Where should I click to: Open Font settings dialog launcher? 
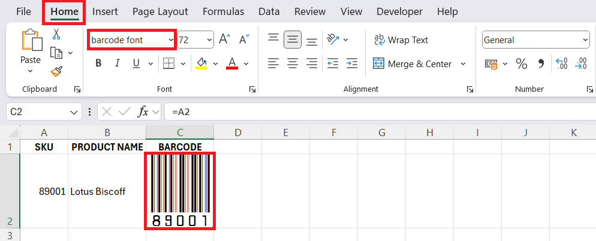(252, 89)
